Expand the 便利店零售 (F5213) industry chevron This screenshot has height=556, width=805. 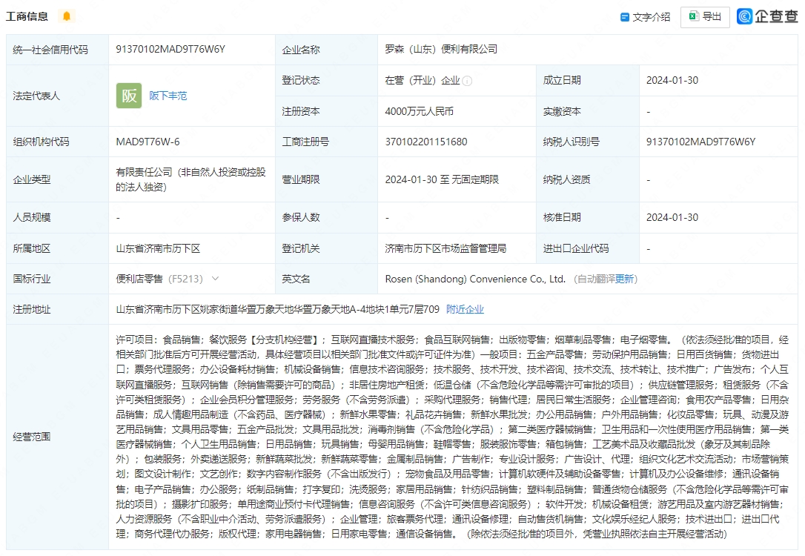click(x=215, y=279)
